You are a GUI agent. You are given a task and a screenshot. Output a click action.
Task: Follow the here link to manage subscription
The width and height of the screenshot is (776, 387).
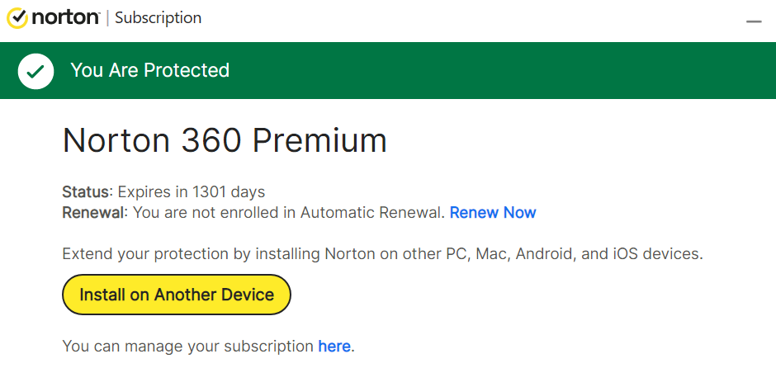point(334,347)
